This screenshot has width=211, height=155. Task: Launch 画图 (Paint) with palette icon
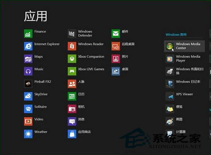[174, 121]
